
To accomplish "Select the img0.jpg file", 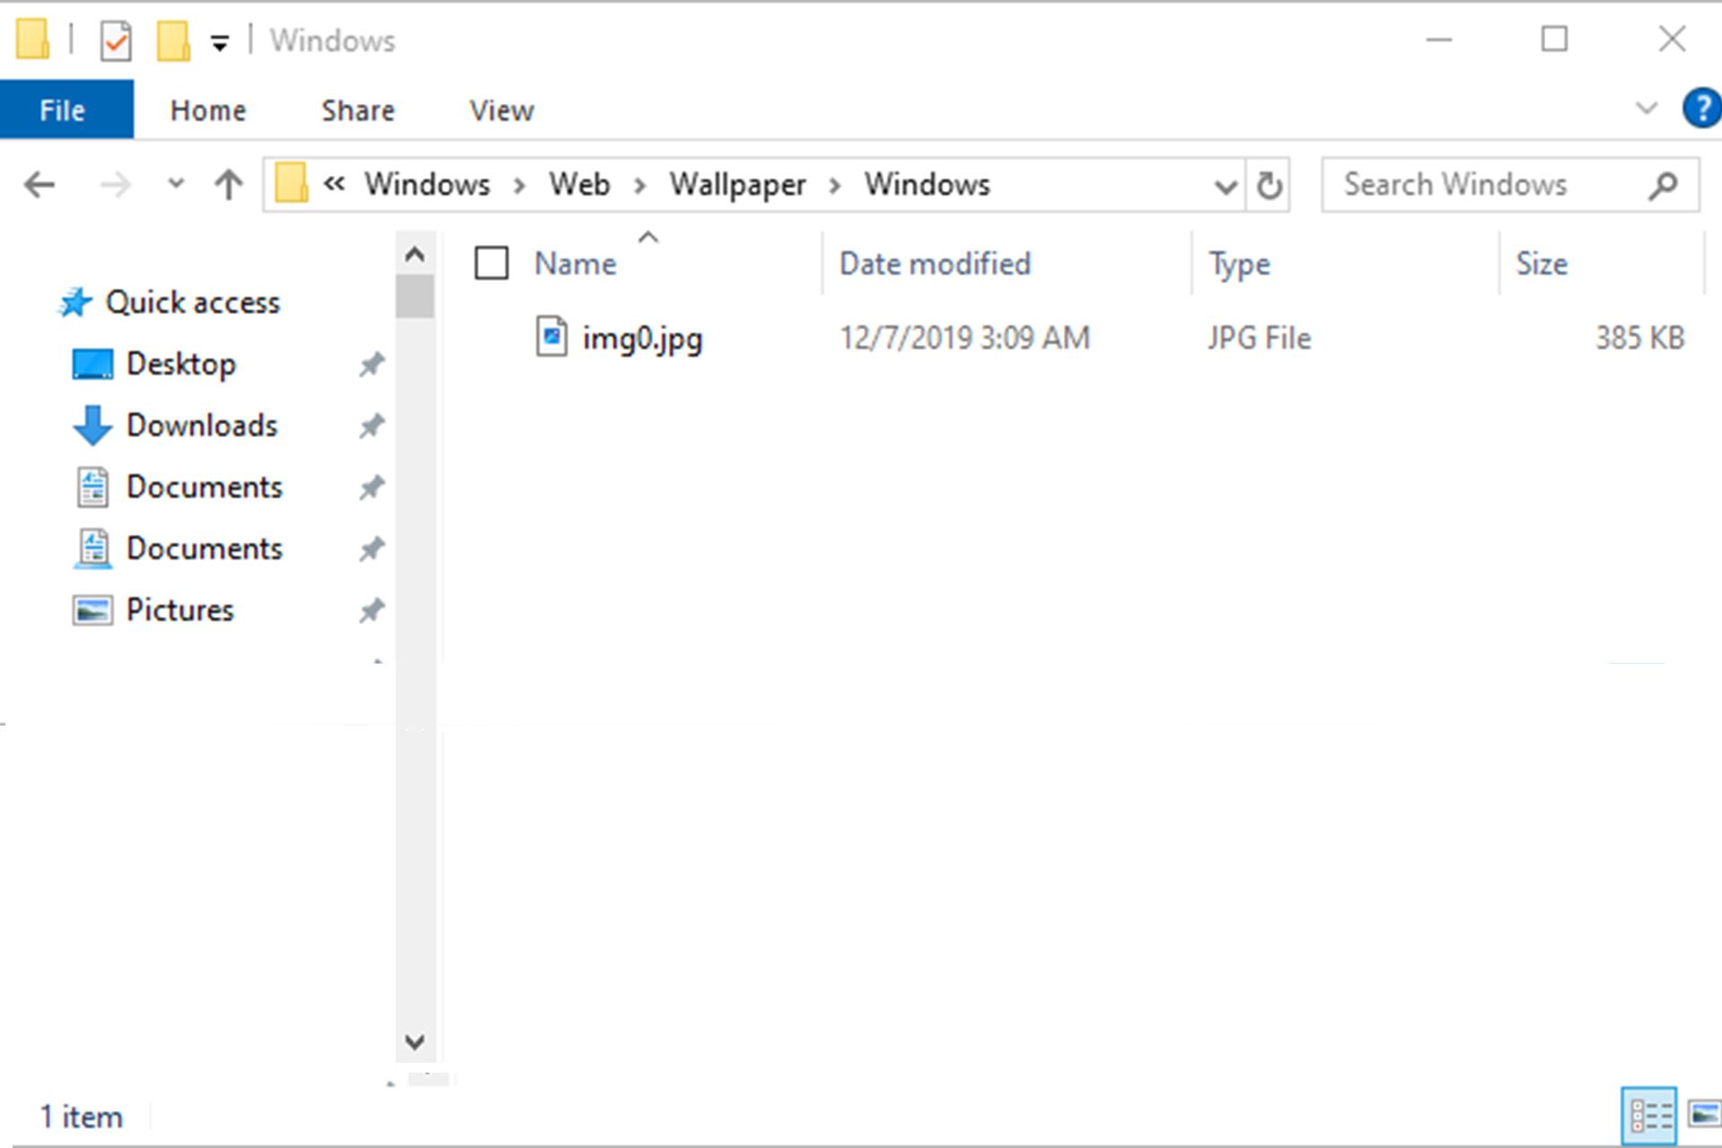I will point(641,338).
